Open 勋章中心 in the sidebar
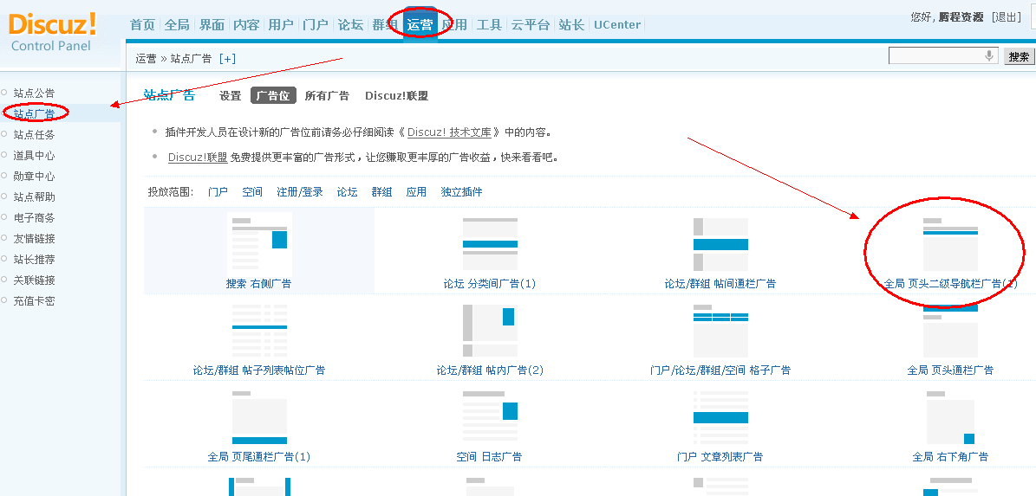1036x496 pixels. [x=34, y=176]
